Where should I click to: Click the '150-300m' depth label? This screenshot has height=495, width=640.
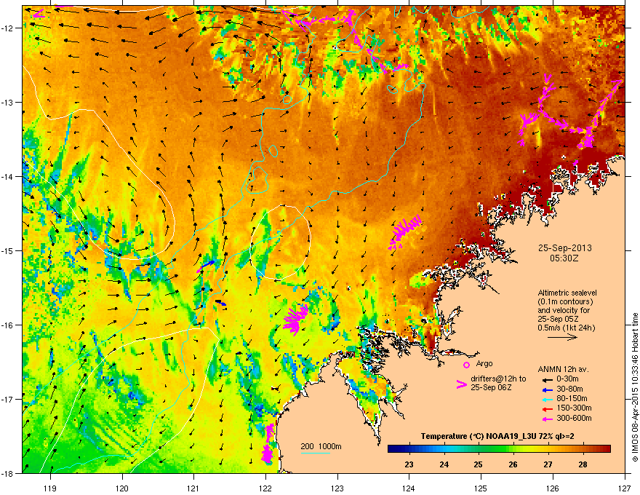pos(574,408)
